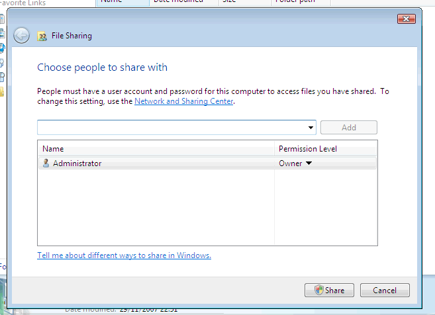Close the File Sharing dialog window
The height and width of the screenshot is (315, 435).
pos(406,19)
